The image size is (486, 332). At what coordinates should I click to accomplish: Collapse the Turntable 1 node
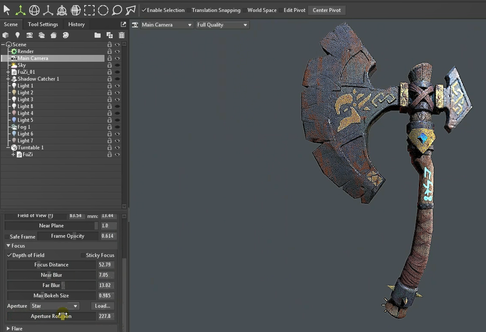tap(8, 148)
